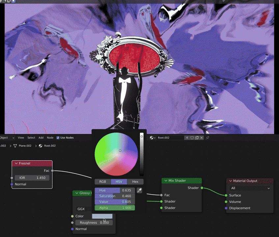Toggle the pin icon in node editor header
This screenshot has height=237, width=279.
[x=208, y=138]
